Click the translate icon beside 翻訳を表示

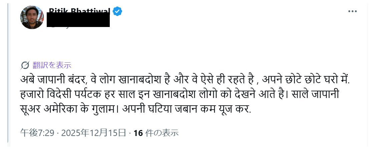25,65
